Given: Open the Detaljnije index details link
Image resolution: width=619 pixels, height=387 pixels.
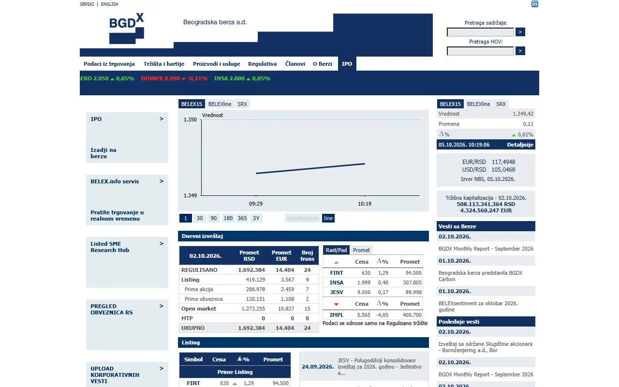Looking at the screenshot, I should coord(520,145).
